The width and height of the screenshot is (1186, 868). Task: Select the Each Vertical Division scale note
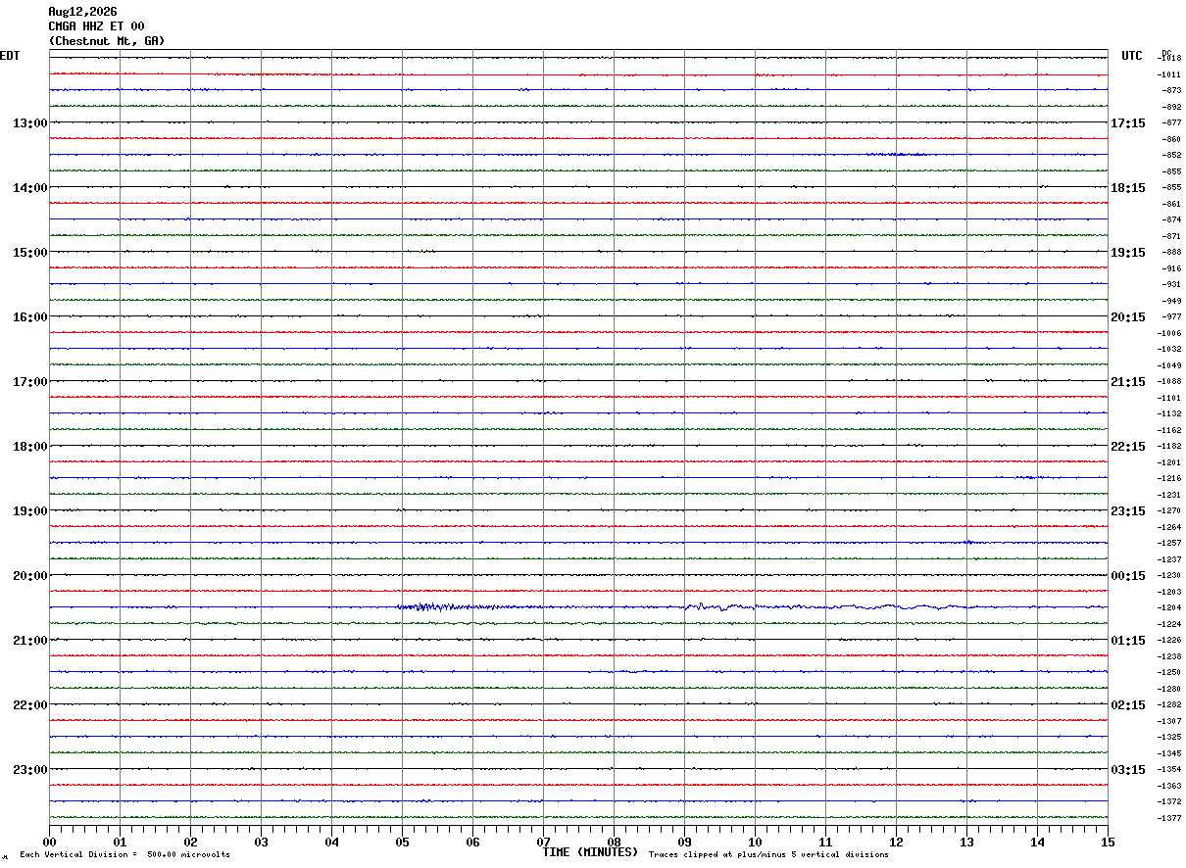(124, 855)
